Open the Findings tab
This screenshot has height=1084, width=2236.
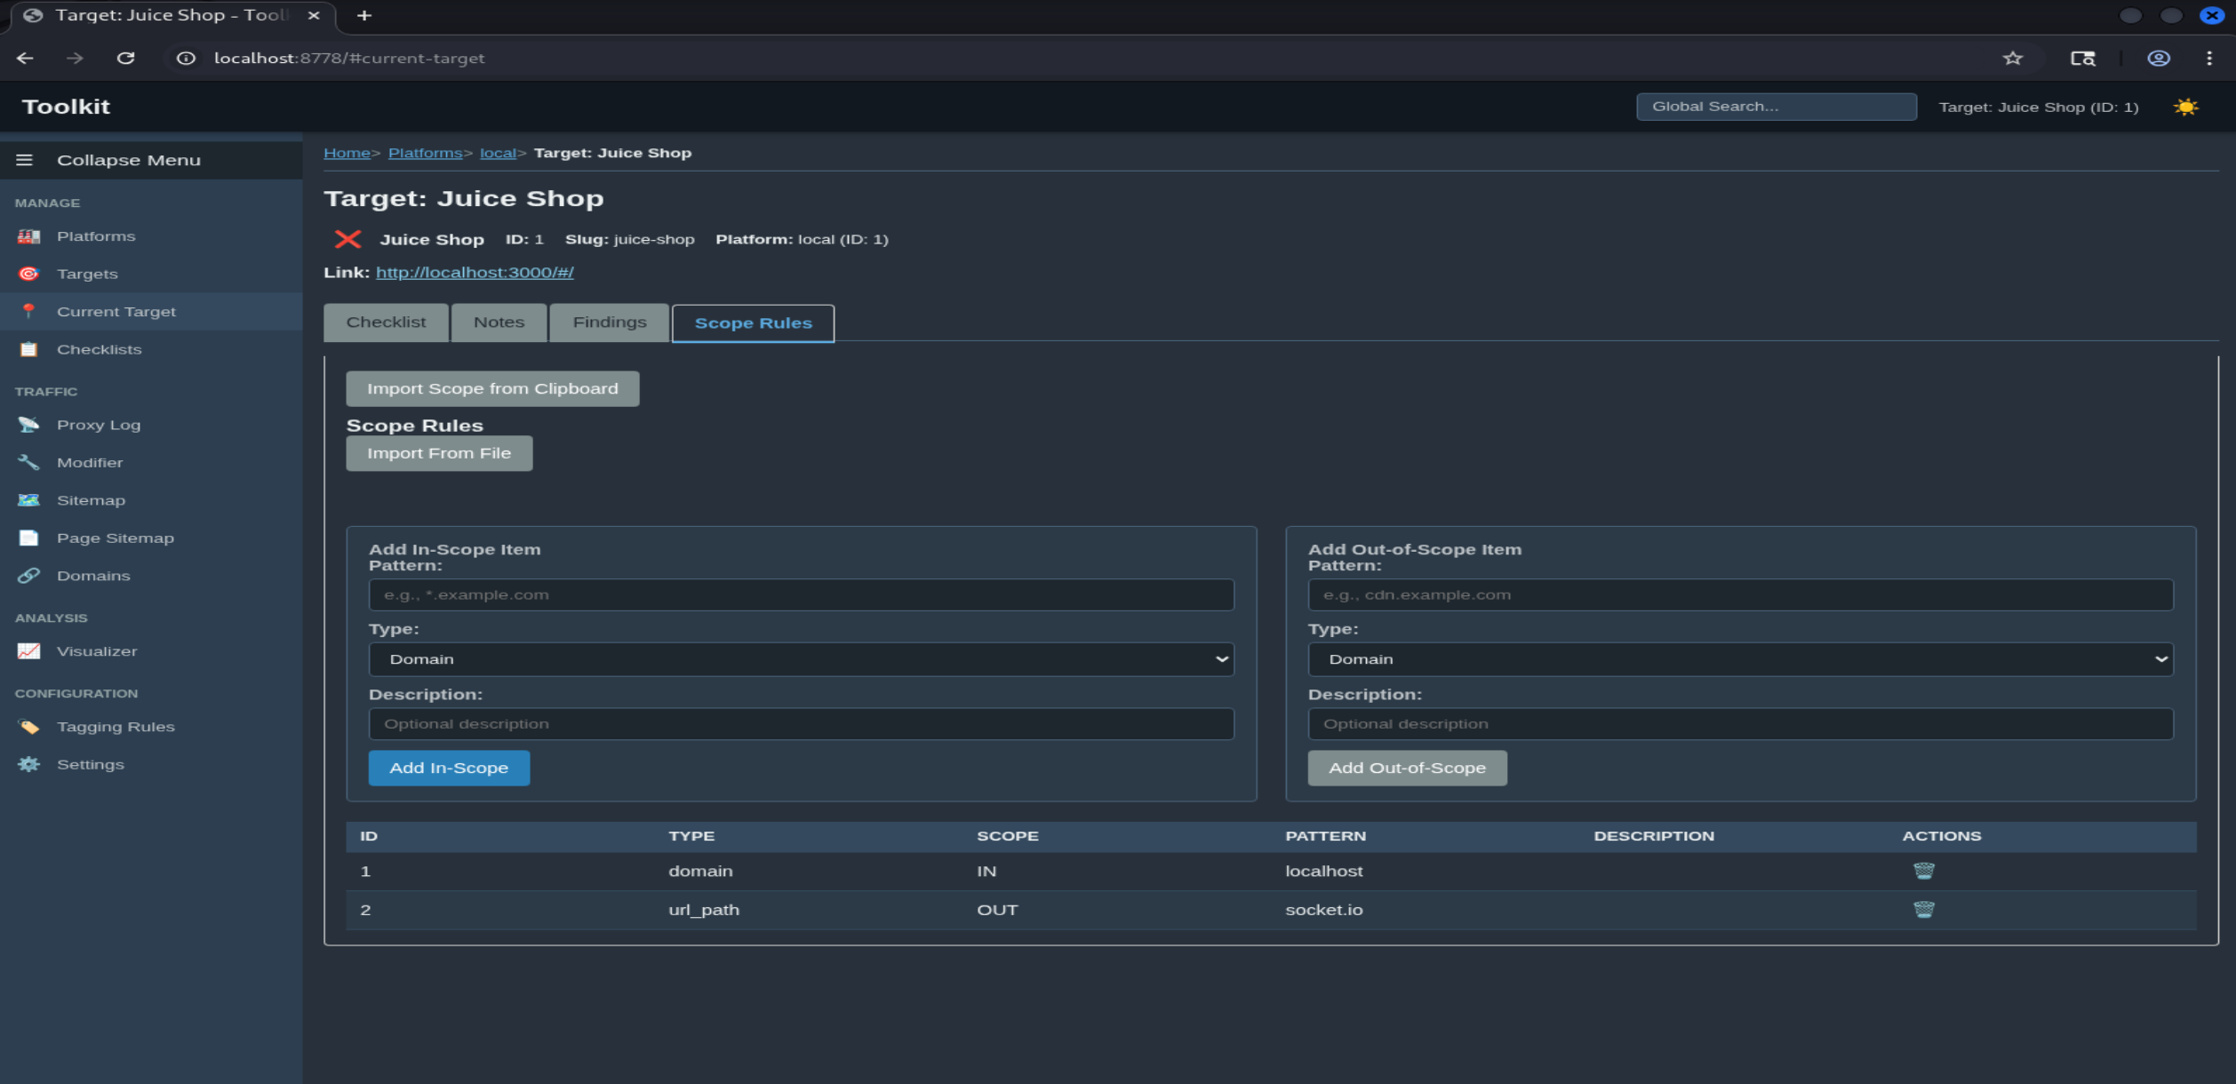coord(609,322)
